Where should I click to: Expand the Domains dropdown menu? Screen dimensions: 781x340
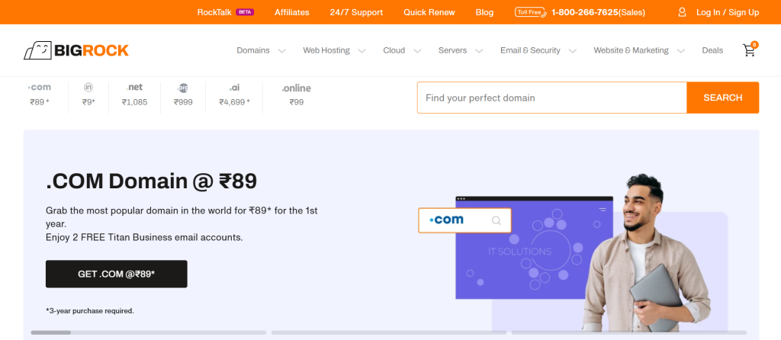click(x=261, y=50)
